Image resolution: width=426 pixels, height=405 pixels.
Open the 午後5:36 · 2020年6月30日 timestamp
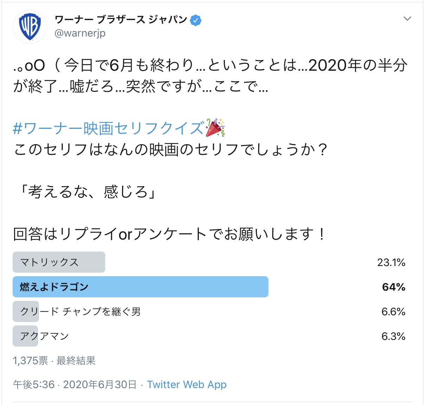coord(75,385)
